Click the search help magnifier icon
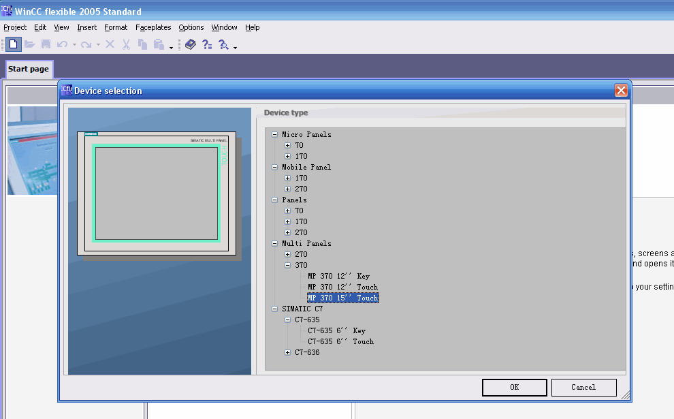The width and height of the screenshot is (674, 419). [x=223, y=44]
